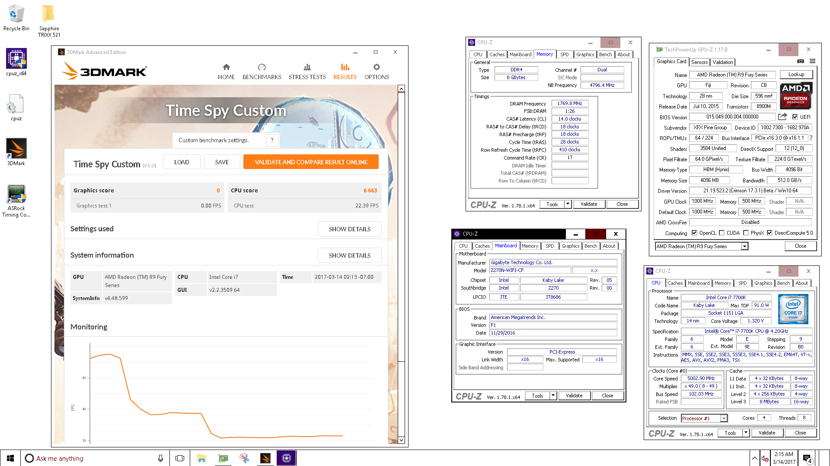Click the Tools button in CPU-Z CPU window
Viewport: 830px width, 466px height.
click(730, 433)
